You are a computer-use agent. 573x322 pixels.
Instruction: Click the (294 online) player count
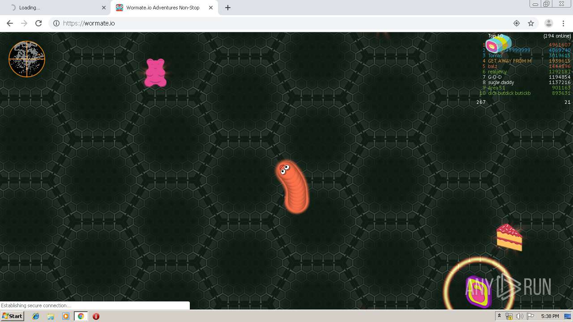pos(557,36)
